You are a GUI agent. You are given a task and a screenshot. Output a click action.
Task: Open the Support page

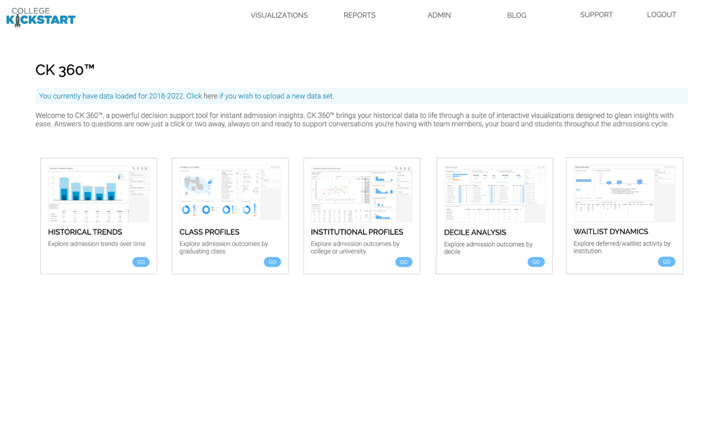click(x=596, y=14)
